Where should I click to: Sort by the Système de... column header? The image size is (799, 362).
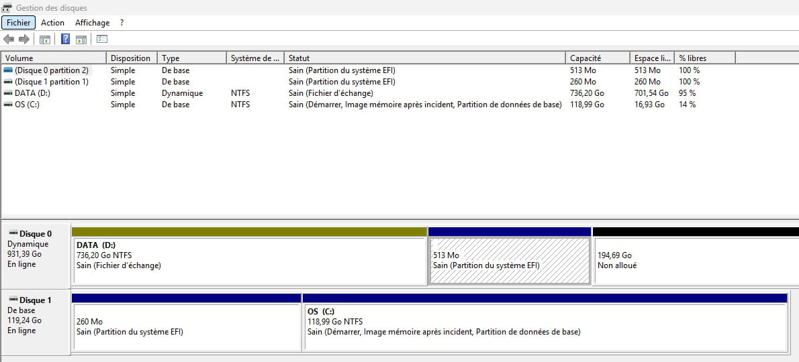[254, 58]
